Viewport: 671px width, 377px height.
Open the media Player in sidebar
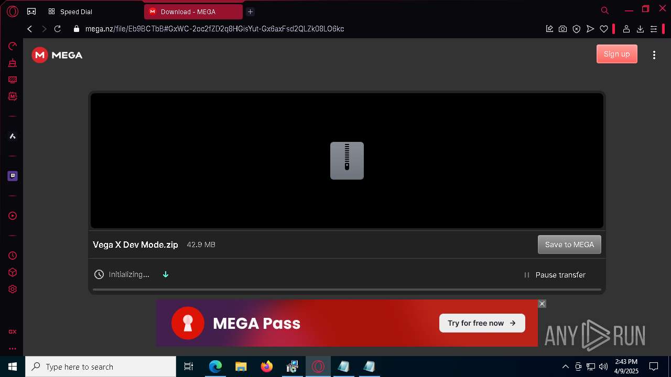pos(13,216)
